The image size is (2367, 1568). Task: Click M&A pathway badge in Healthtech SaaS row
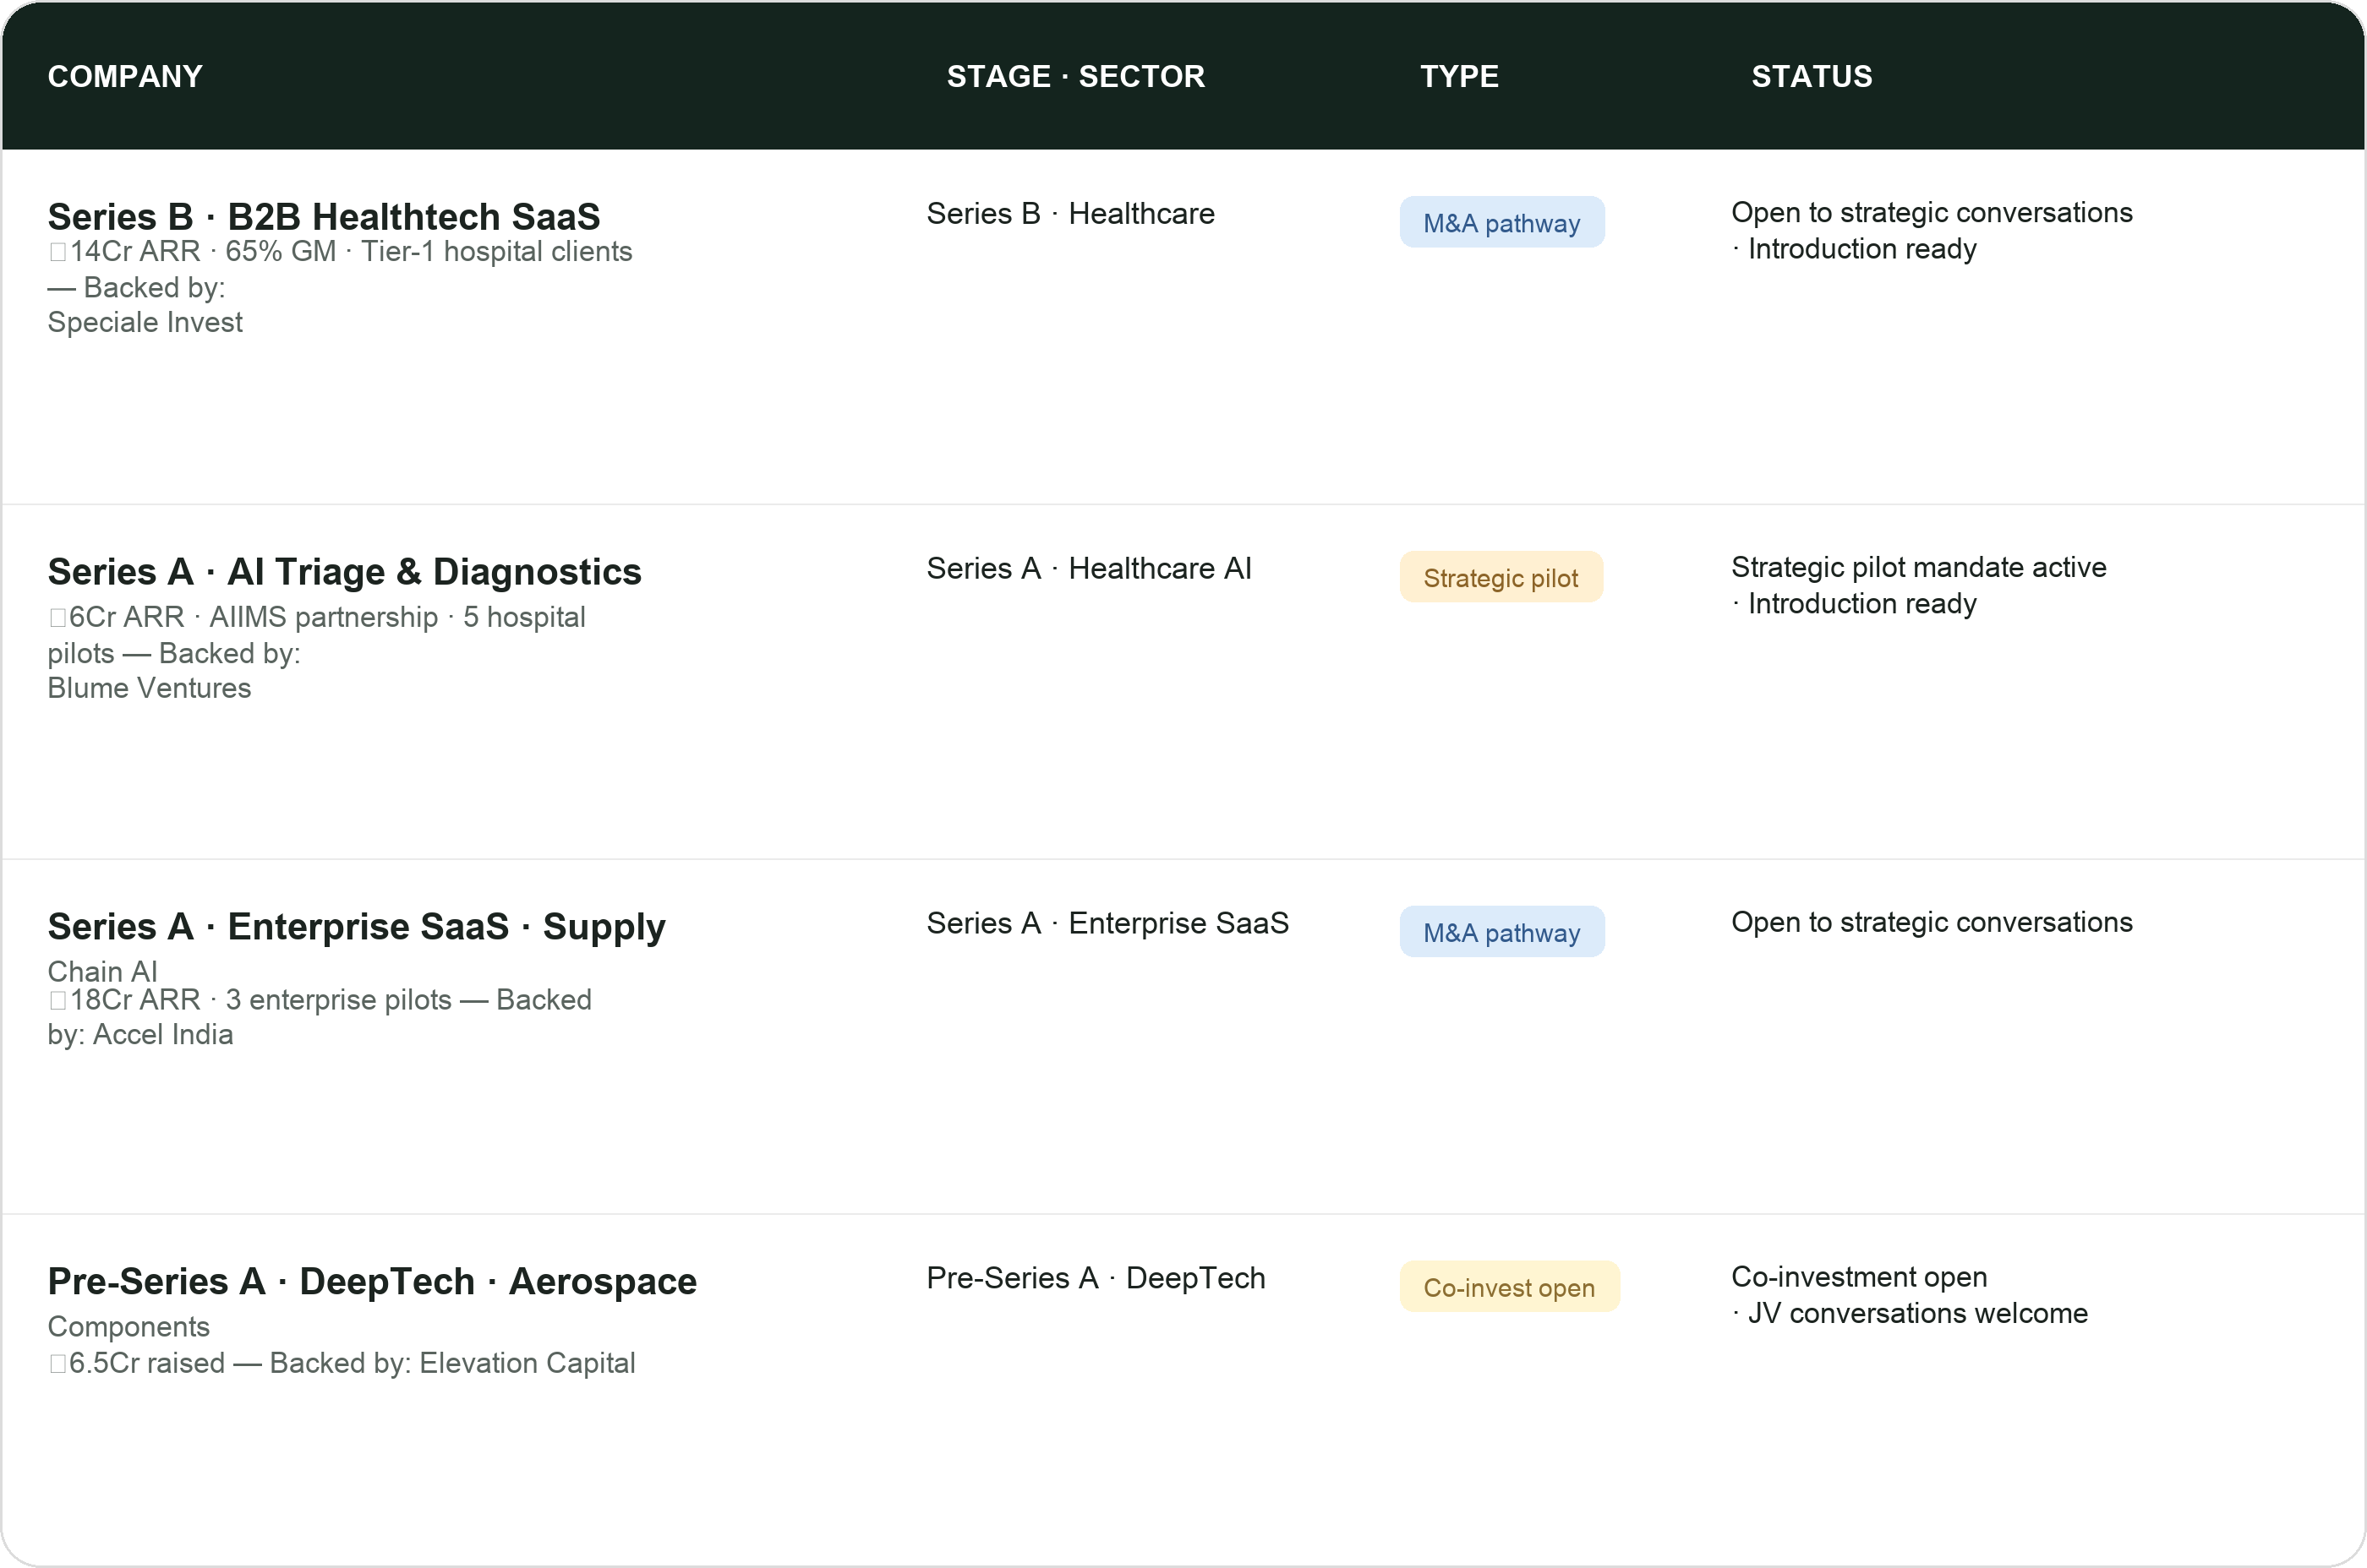pyautogui.click(x=1501, y=222)
